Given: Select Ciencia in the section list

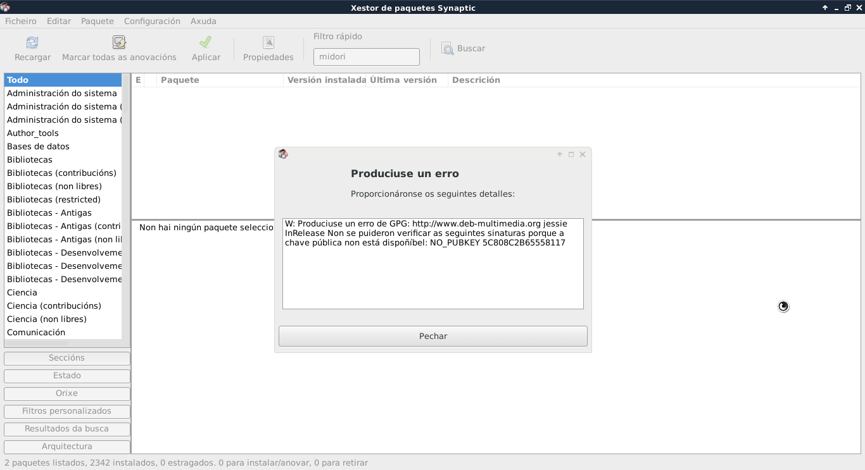Looking at the screenshot, I should (22, 293).
